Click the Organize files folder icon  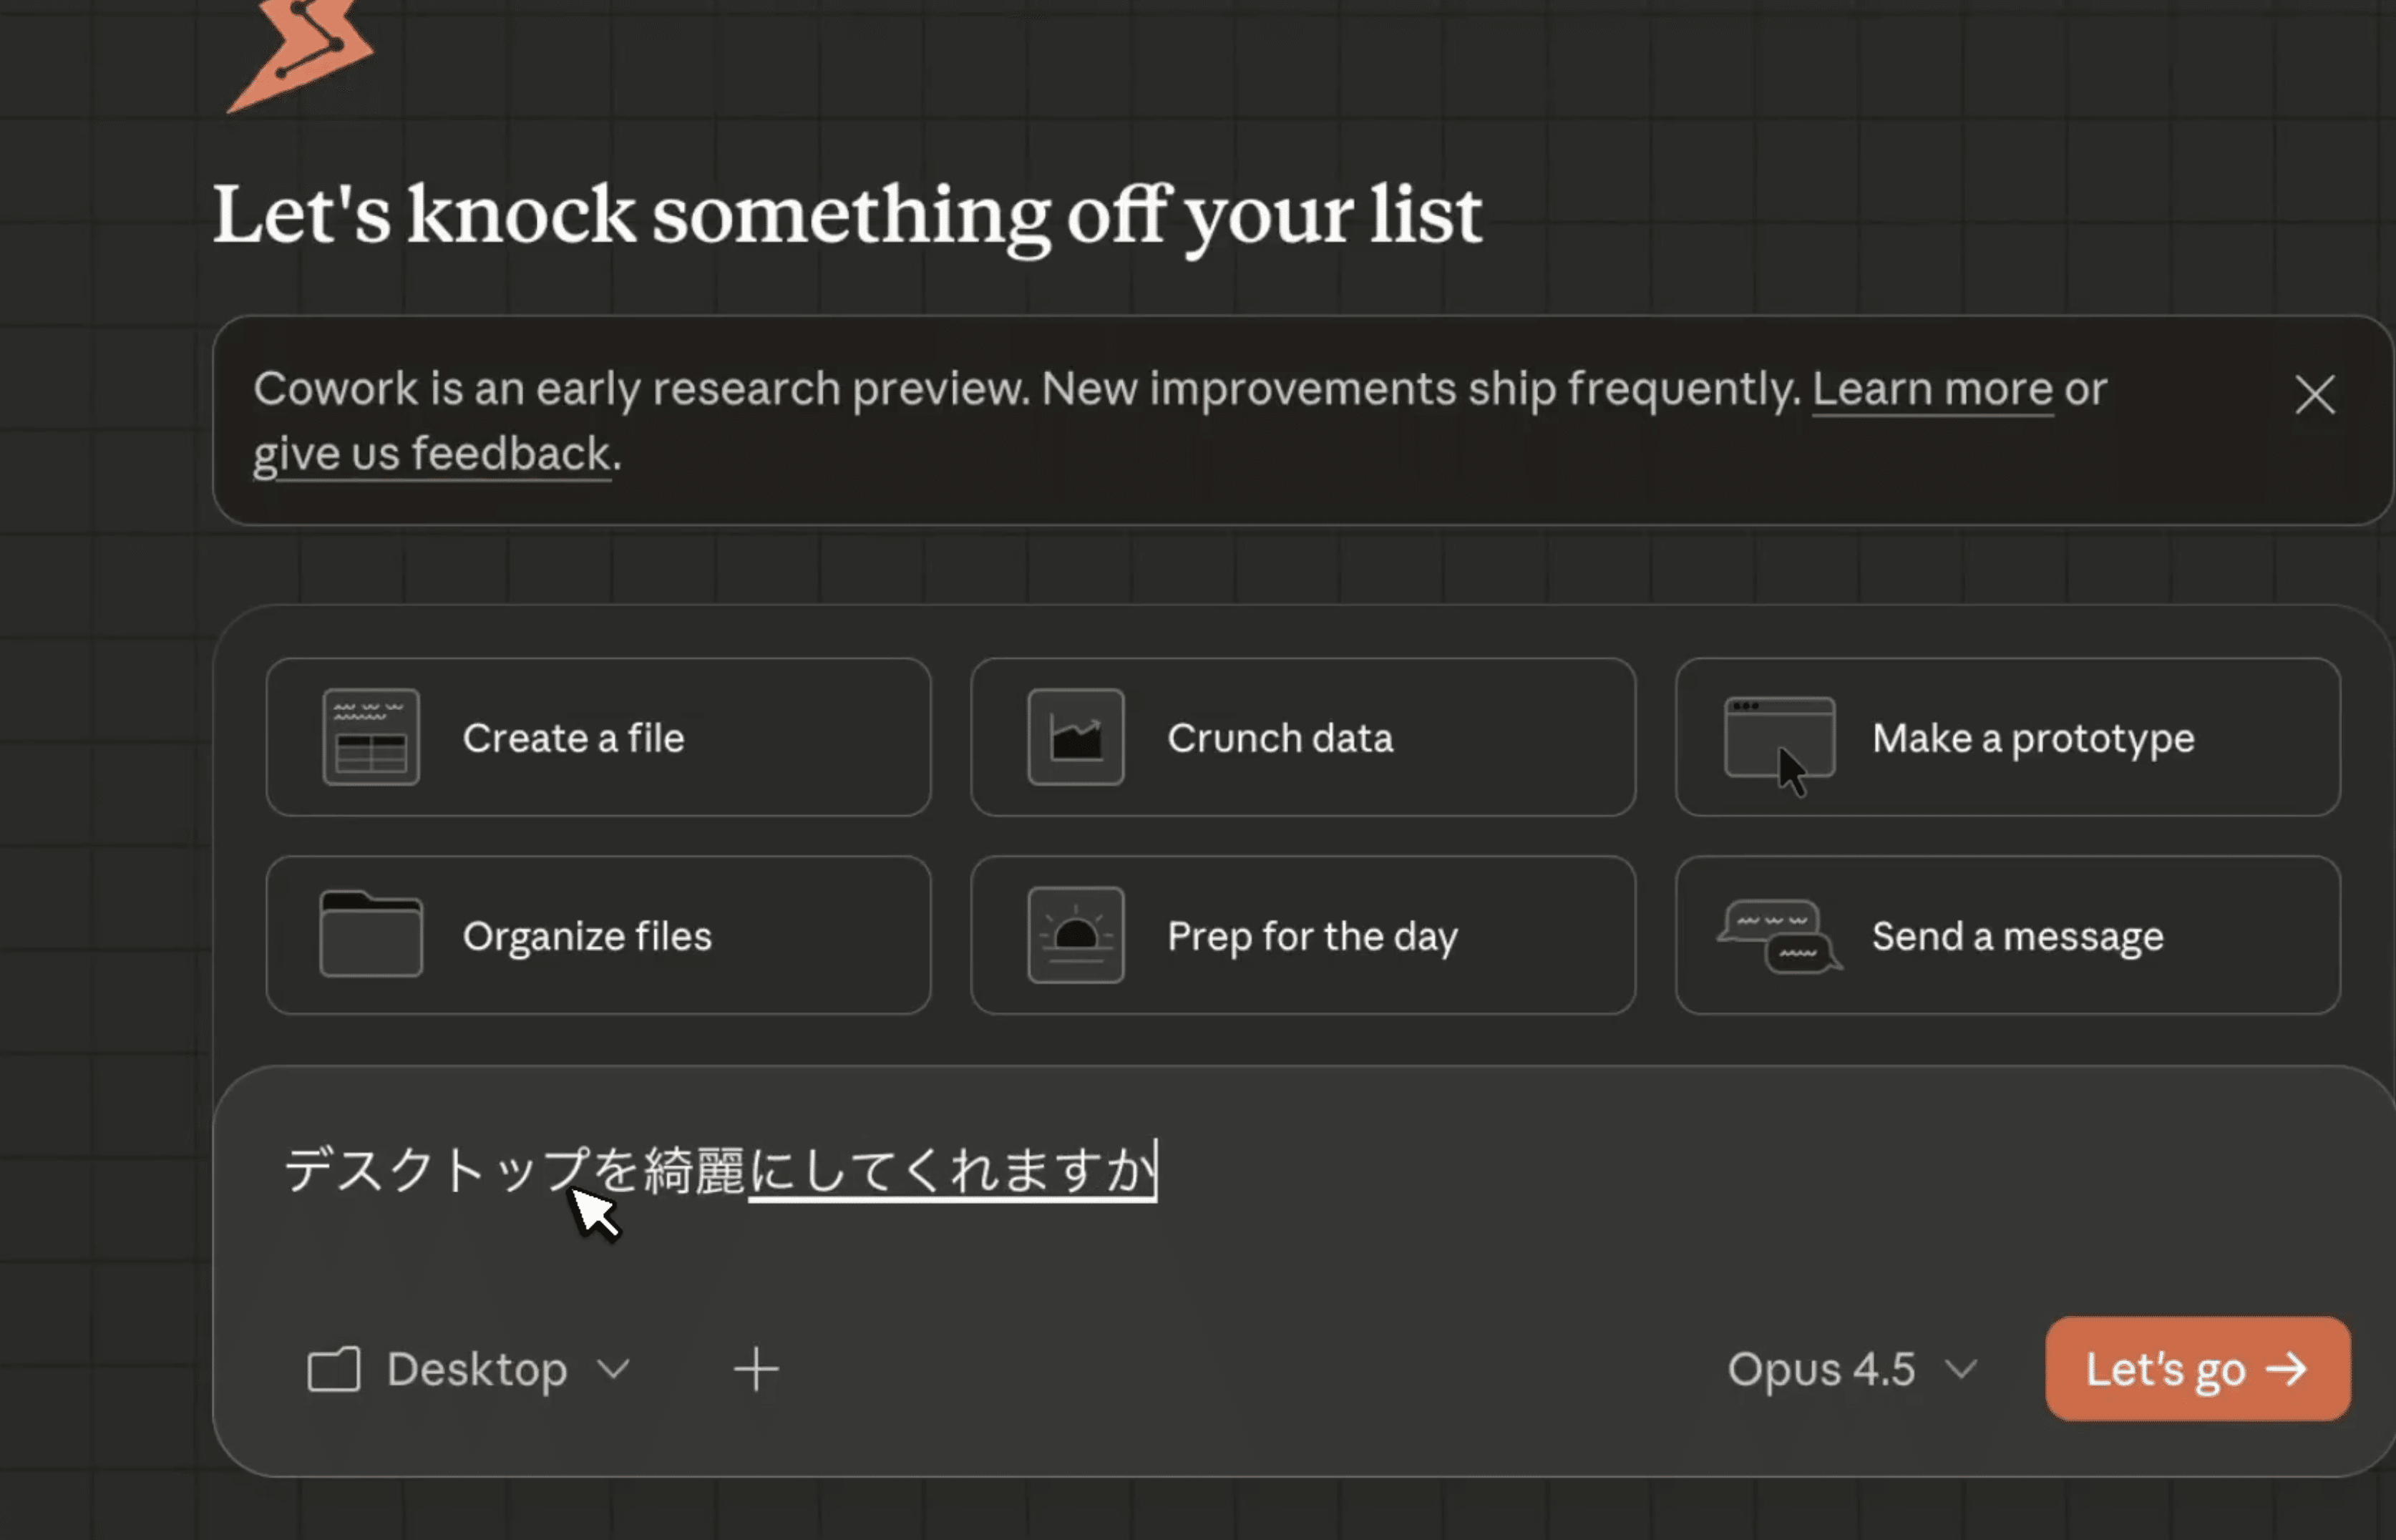(370, 935)
